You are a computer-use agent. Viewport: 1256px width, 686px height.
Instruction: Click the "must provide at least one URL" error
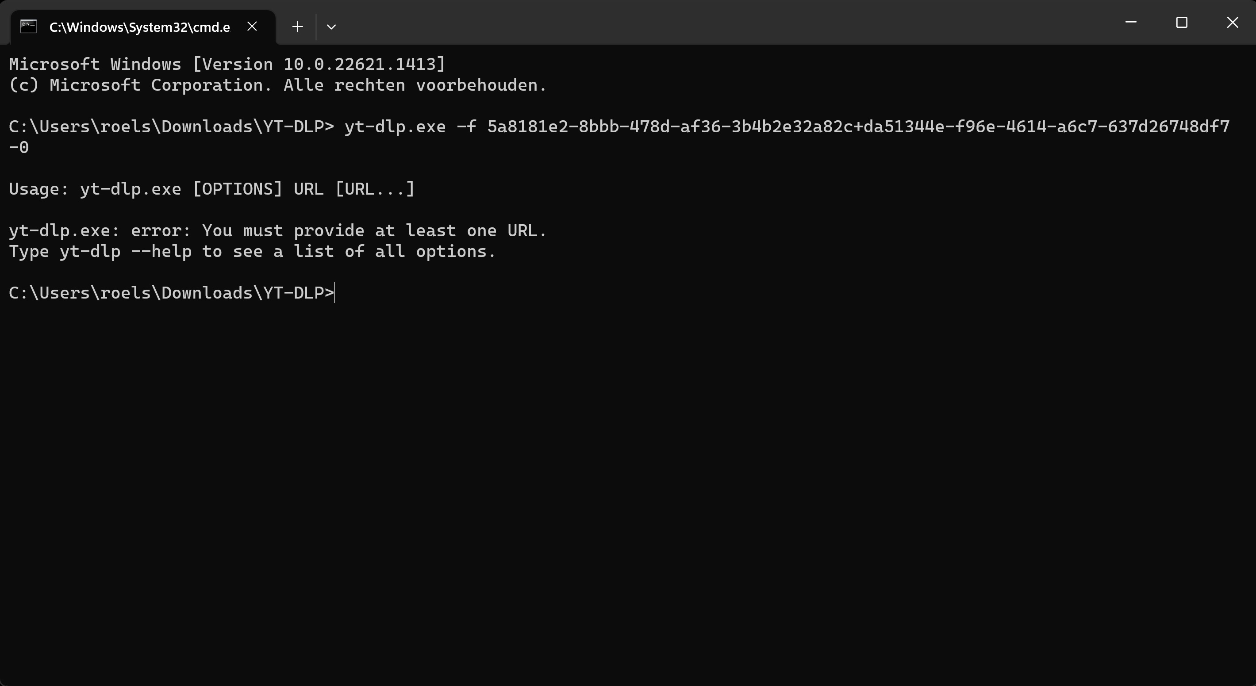click(x=374, y=230)
